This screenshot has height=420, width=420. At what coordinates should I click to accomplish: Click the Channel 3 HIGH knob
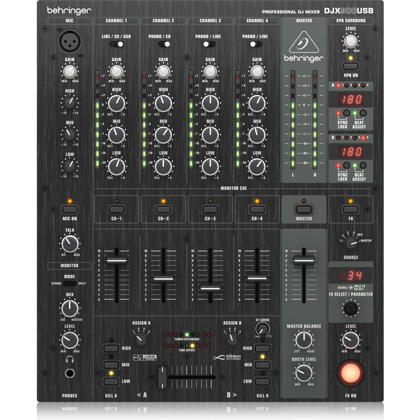pyautogui.click(x=210, y=104)
